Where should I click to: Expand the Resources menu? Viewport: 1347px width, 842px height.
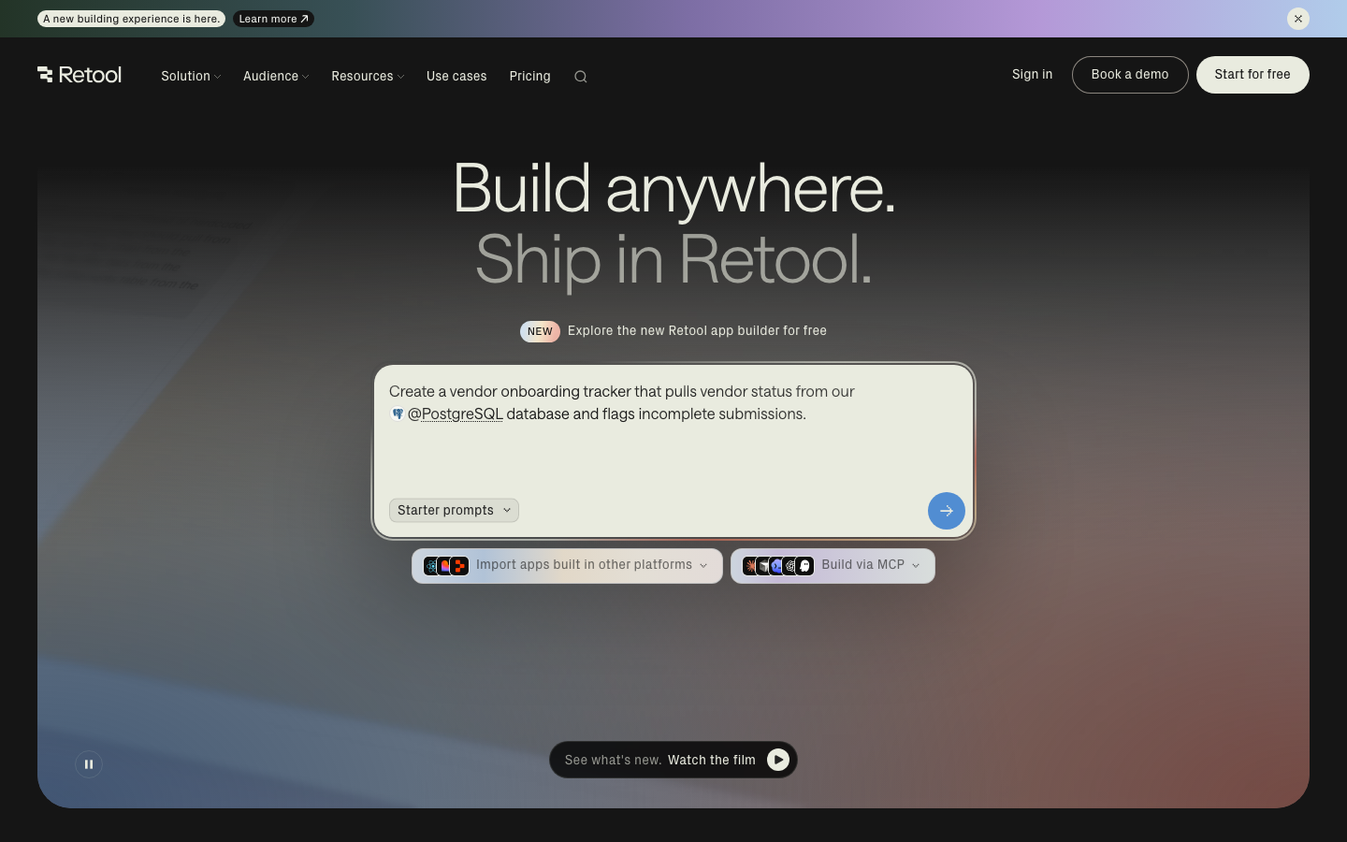pyautogui.click(x=368, y=77)
